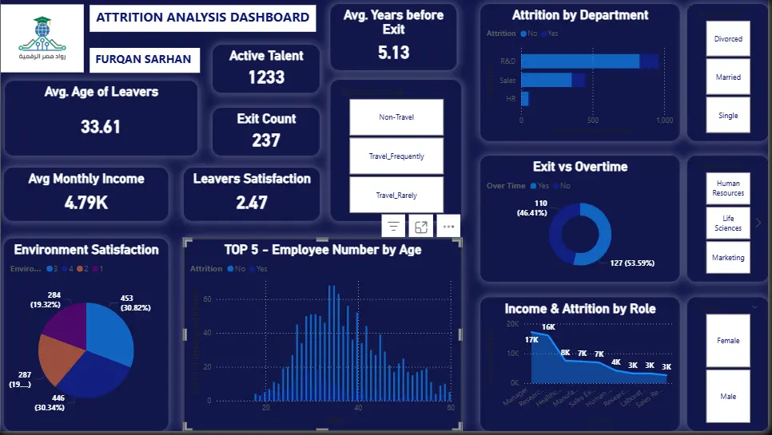Click the 16K data label on role chart
The image size is (772, 435).
click(x=548, y=327)
